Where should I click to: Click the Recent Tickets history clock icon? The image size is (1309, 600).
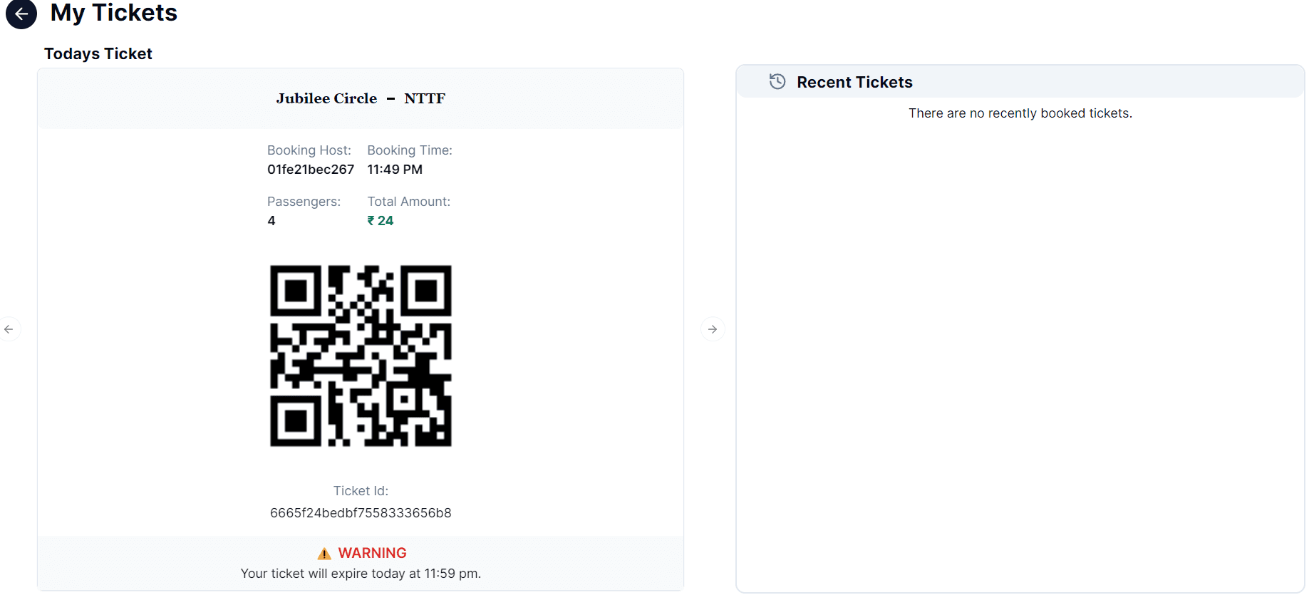[x=777, y=81]
